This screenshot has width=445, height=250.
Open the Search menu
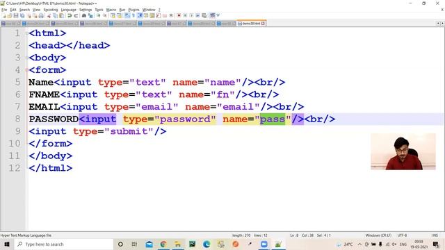coord(24,10)
